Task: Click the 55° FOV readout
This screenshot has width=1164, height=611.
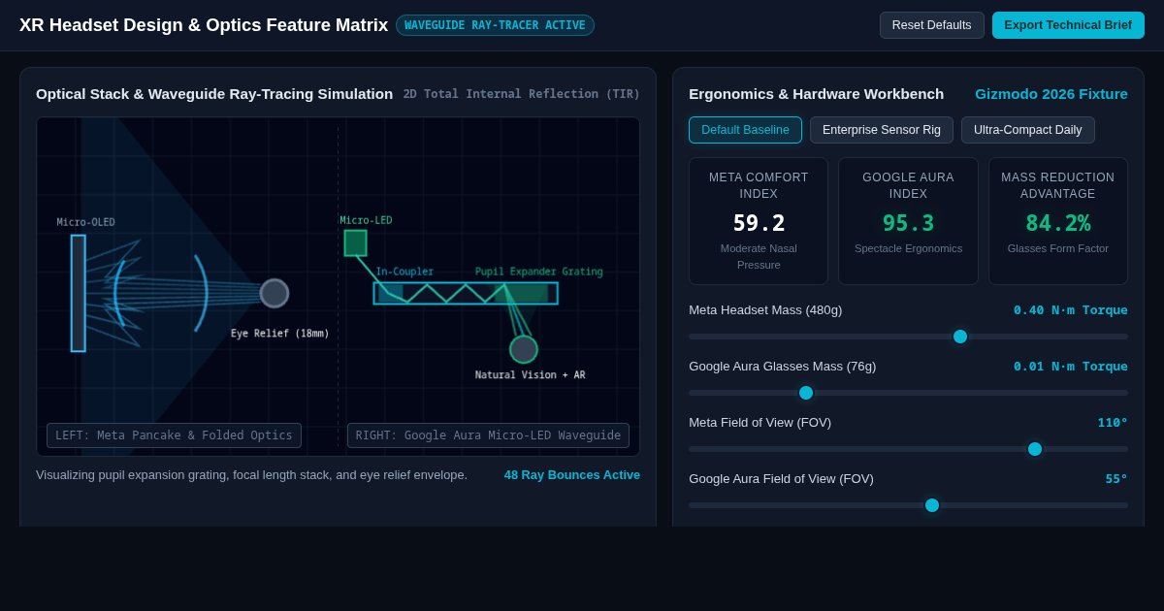Action: coord(1116,479)
